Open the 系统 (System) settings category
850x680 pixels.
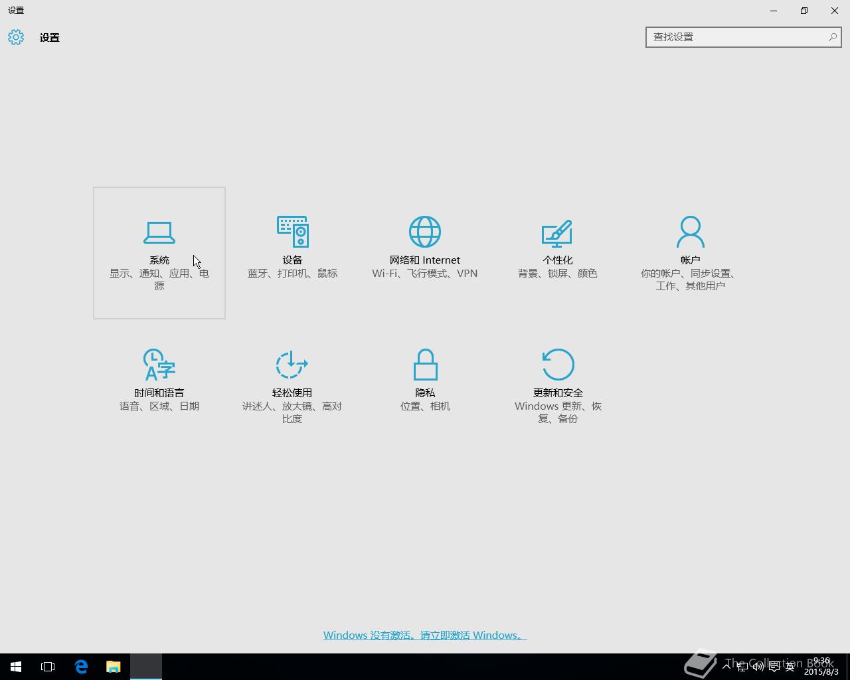click(x=159, y=253)
